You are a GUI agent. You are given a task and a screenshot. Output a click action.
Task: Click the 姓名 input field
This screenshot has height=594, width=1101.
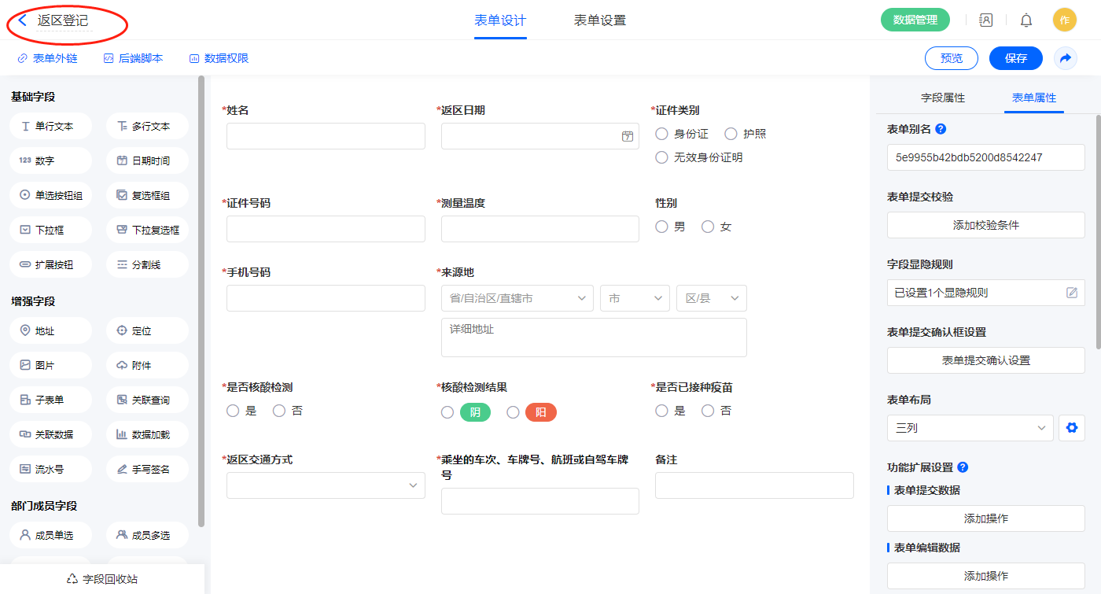point(326,136)
